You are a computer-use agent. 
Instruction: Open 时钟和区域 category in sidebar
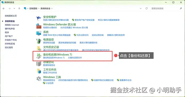(10, 44)
